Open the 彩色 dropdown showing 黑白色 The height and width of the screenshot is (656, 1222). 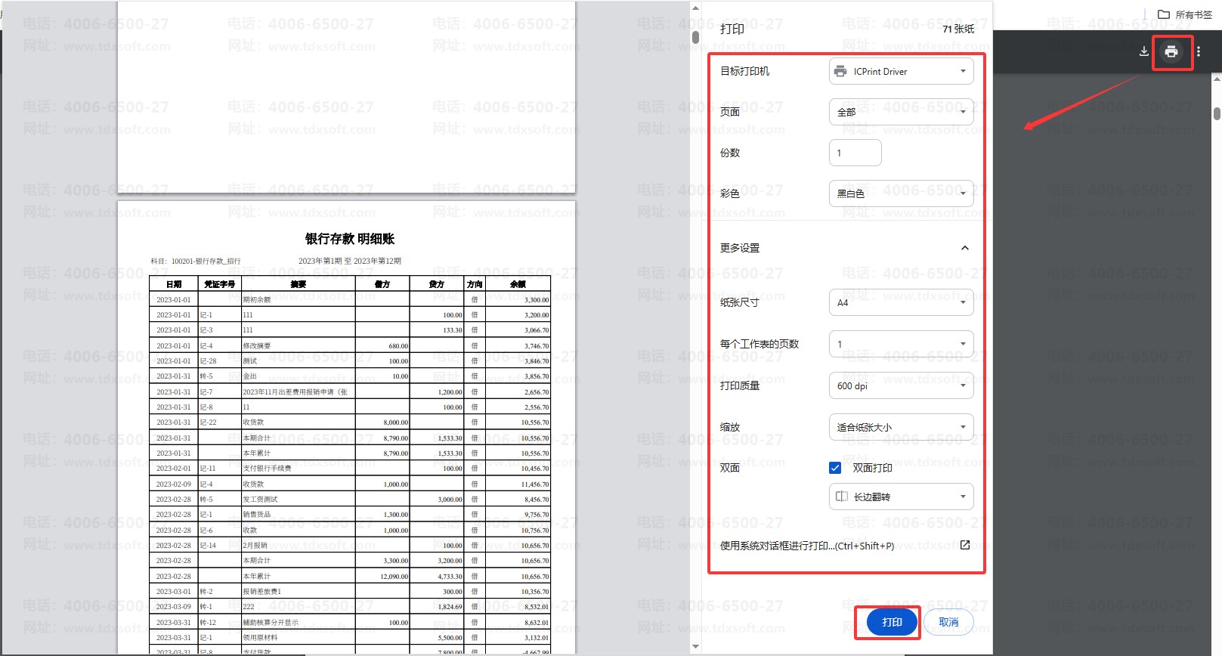coord(901,193)
